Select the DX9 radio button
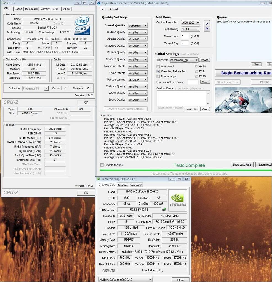272x282 pixels. [196, 71]
